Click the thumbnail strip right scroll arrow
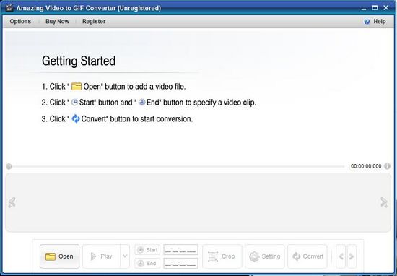397x276 pixels. [x=384, y=202]
